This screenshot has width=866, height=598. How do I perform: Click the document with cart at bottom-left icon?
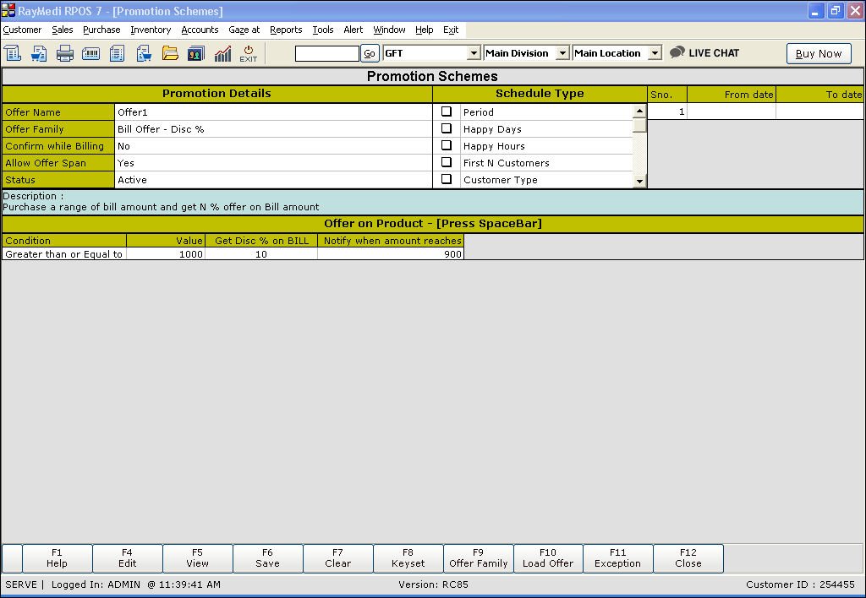39,53
